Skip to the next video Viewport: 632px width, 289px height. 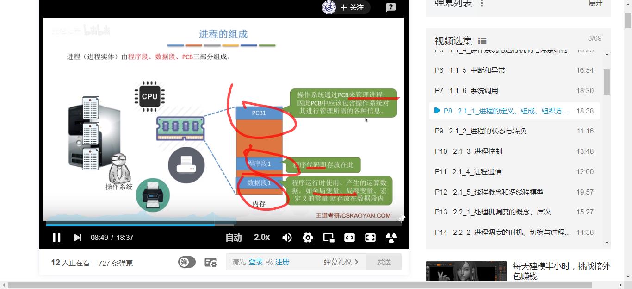click(x=77, y=238)
